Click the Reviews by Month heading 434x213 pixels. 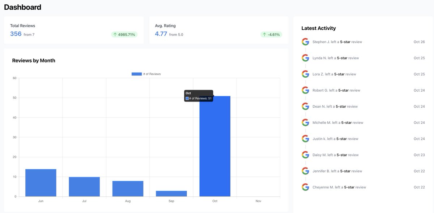[34, 61]
